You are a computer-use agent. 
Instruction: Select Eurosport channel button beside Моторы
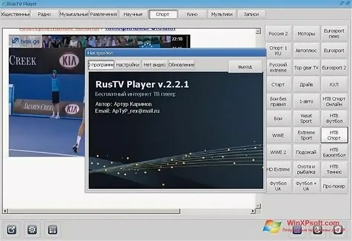pyautogui.click(x=334, y=34)
